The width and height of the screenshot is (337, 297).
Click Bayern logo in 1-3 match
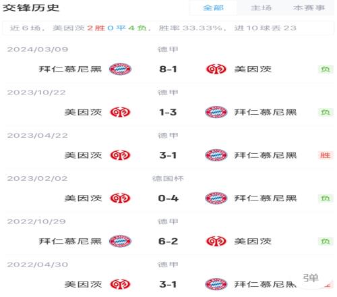216,112
